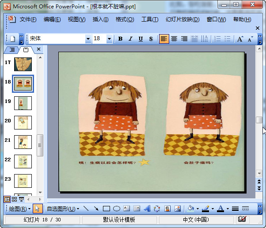Select slide 22 thumbnail
Screen dimensions: 266x228
(x=23, y=161)
